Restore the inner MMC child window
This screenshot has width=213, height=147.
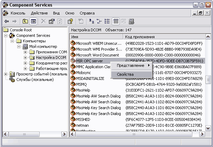click(x=201, y=13)
